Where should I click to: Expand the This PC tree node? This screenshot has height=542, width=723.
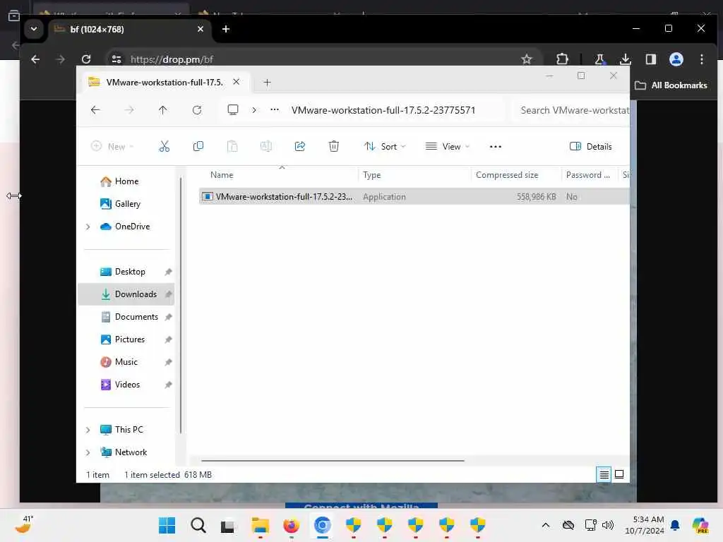88,430
